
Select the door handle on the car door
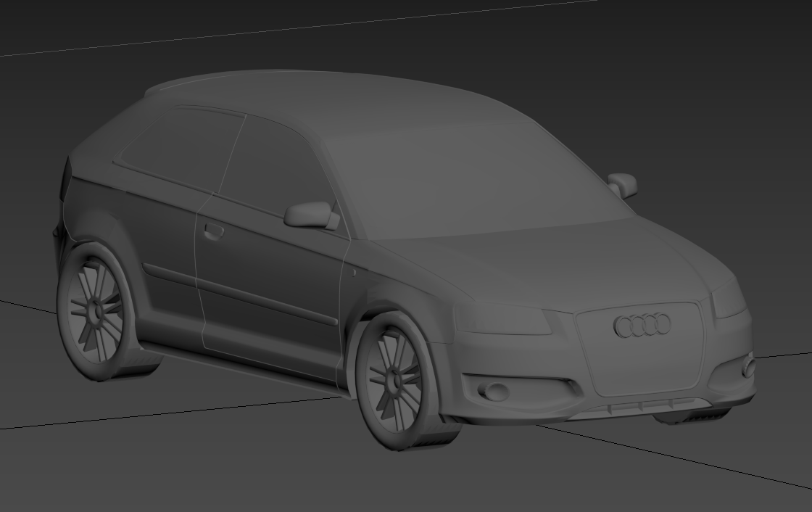(x=213, y=231)
